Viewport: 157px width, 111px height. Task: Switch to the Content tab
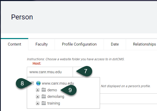tap(15, 44)
